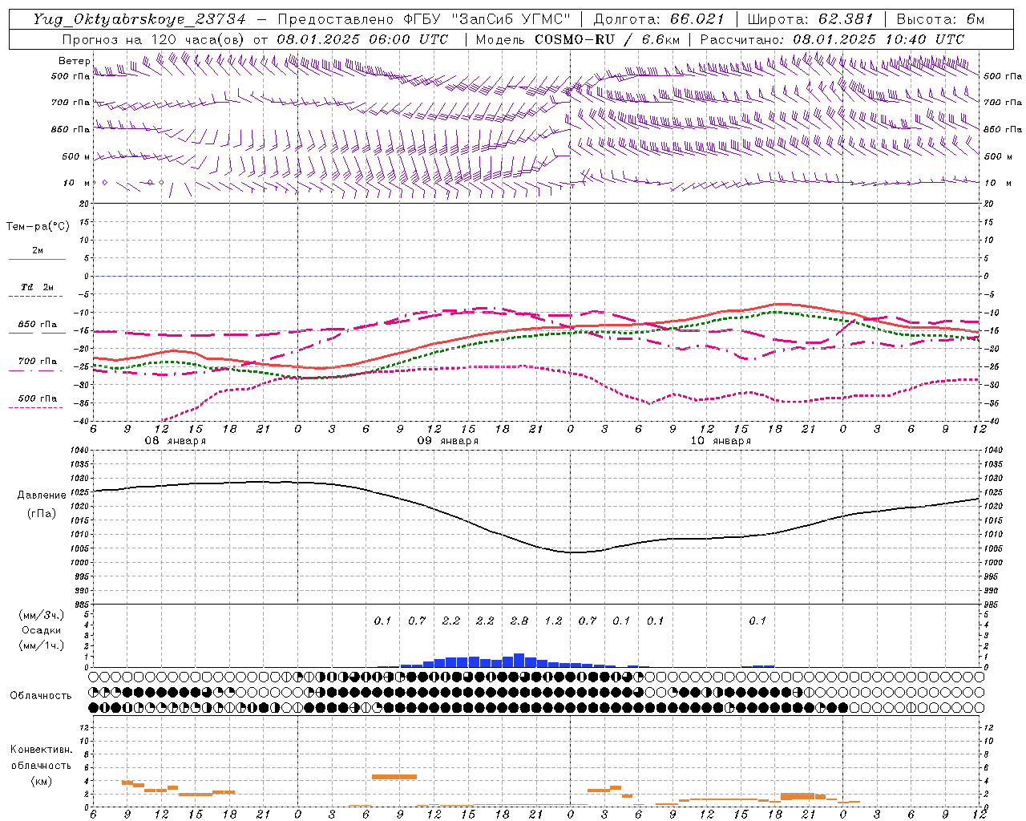Click the Рассчитано: 08.01.2025 10:40 UTC text
Image resolution: width=1026 pixels, height=821 pixels.
click(x=832, y=39)
